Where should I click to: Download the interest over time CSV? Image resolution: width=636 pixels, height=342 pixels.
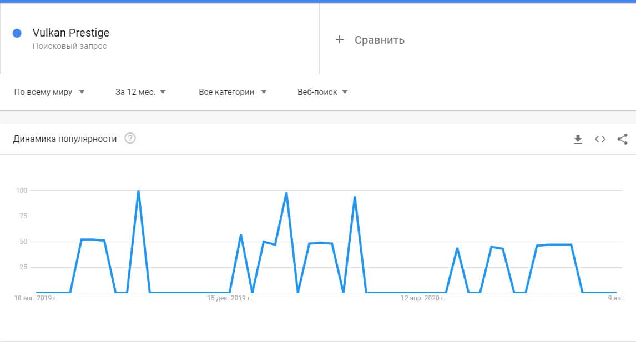pos(578,139)
